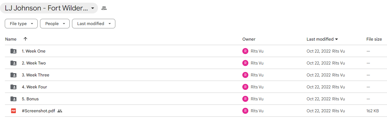Select the 5. Bonus folder name
387x129 pixels.
[x=30, y=99]
